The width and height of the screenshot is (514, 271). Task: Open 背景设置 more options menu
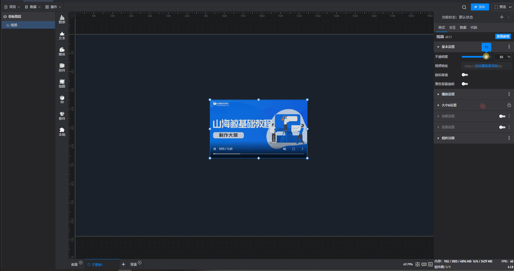click(509, 127)
